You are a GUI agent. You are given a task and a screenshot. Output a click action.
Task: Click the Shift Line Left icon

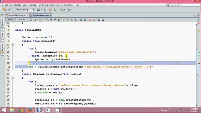pyautogui.click(x=81, y=20)
